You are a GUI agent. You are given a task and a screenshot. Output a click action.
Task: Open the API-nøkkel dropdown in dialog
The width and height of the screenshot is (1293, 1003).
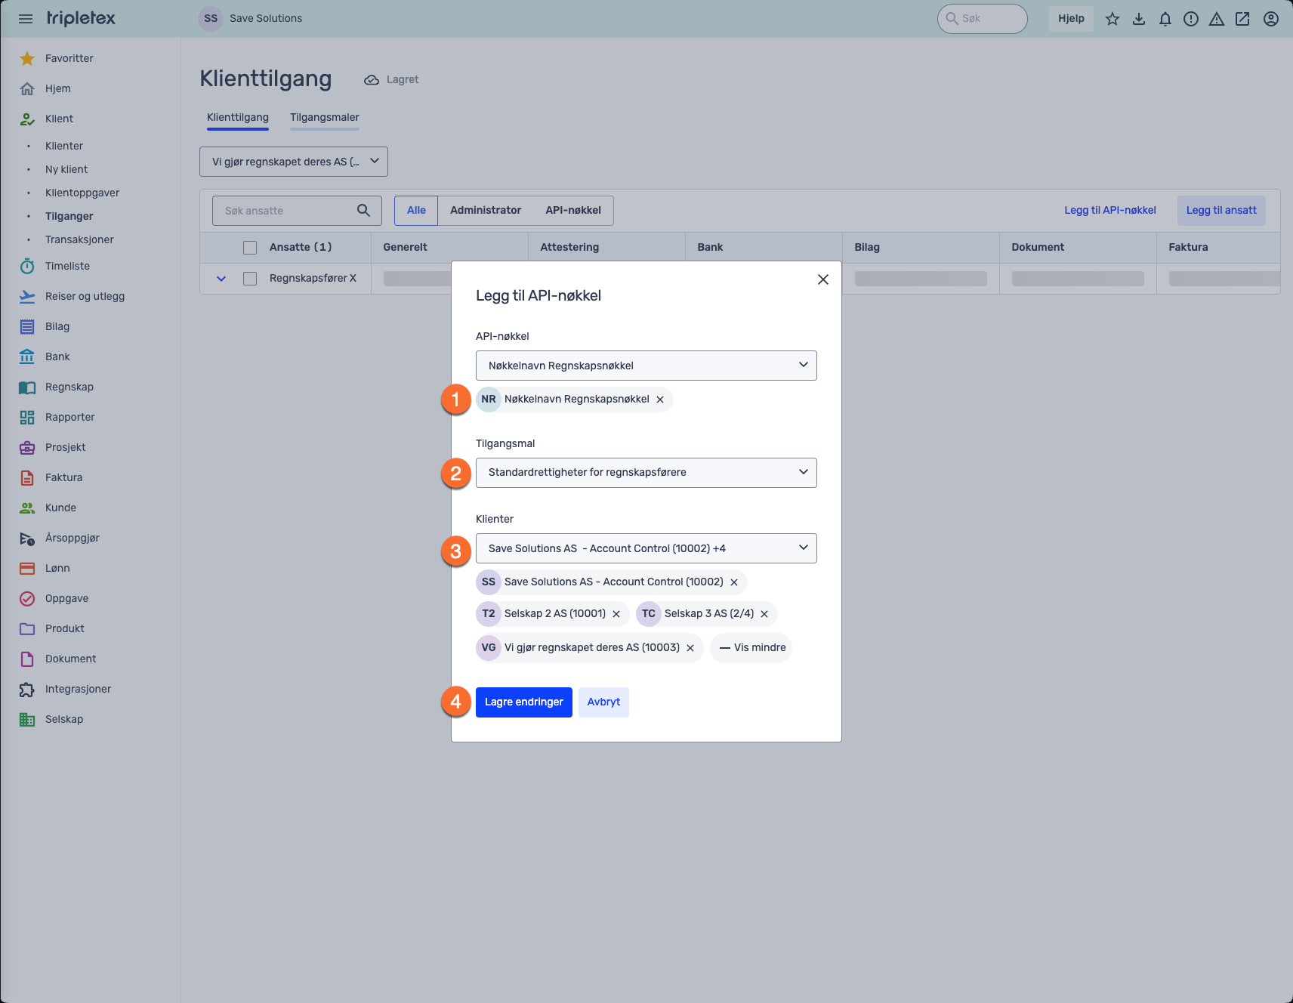tap(646, 366)
